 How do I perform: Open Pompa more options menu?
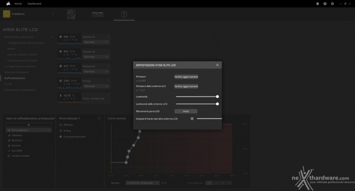pos(108,81)
